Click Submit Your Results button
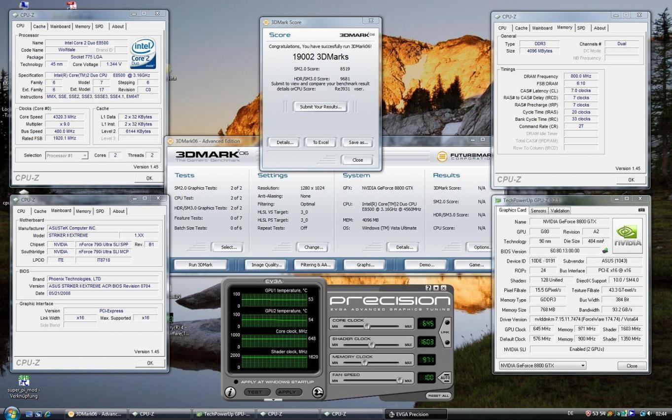Viewport: 672px width, 420px height. pos(320,106)
